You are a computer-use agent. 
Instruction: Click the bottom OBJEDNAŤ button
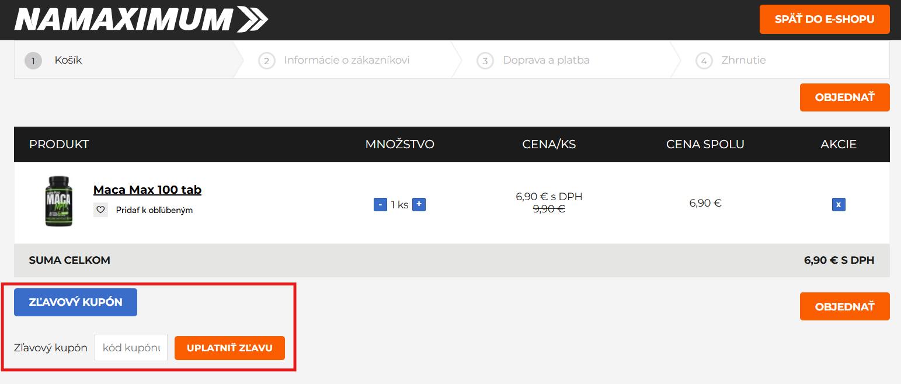[x=844, y=306]
